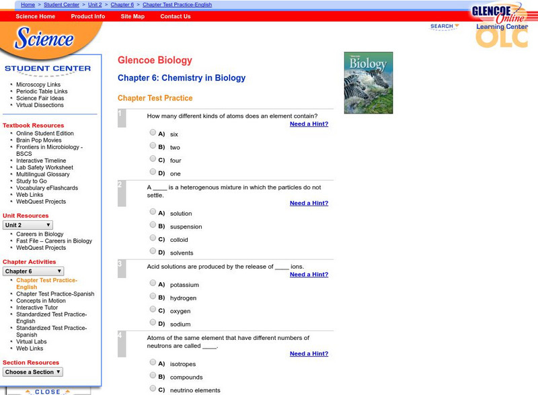Choose C) colloid for question 2
The height and width of the screenshot is (395, 538).
[x=153, y=238]
